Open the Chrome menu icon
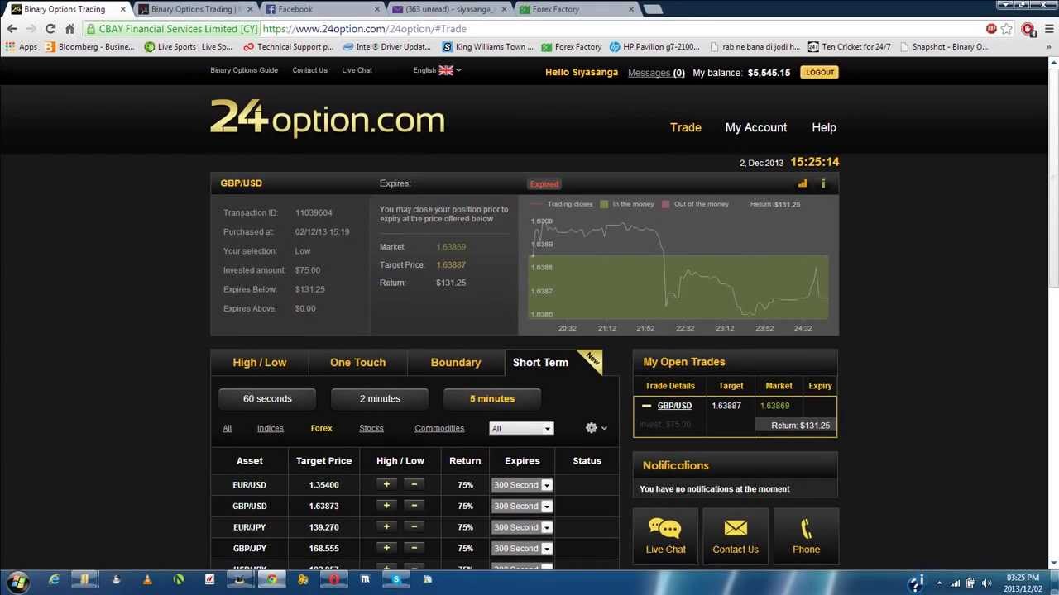Viewport: 1059px width, 595px height. (1048, 29)
